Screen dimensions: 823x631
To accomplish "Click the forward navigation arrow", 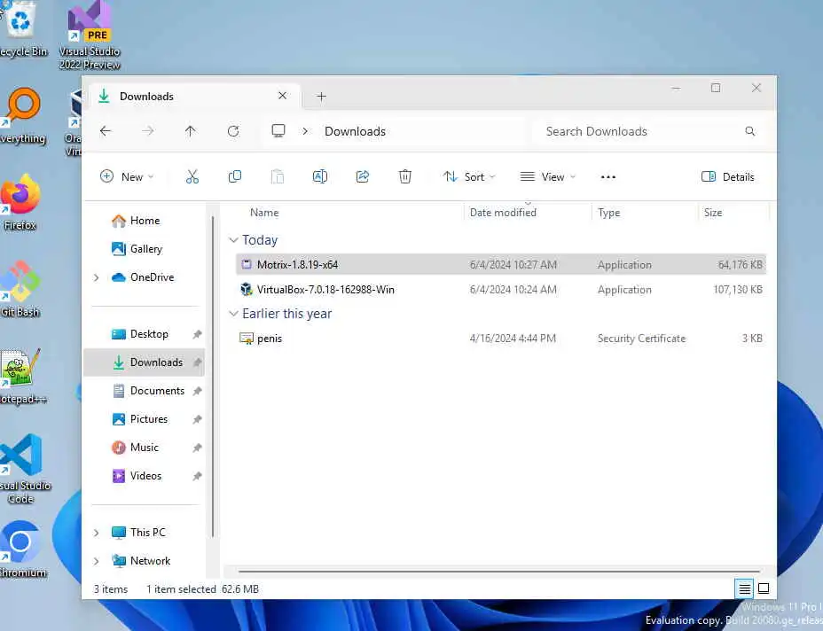I will point(148,131).
